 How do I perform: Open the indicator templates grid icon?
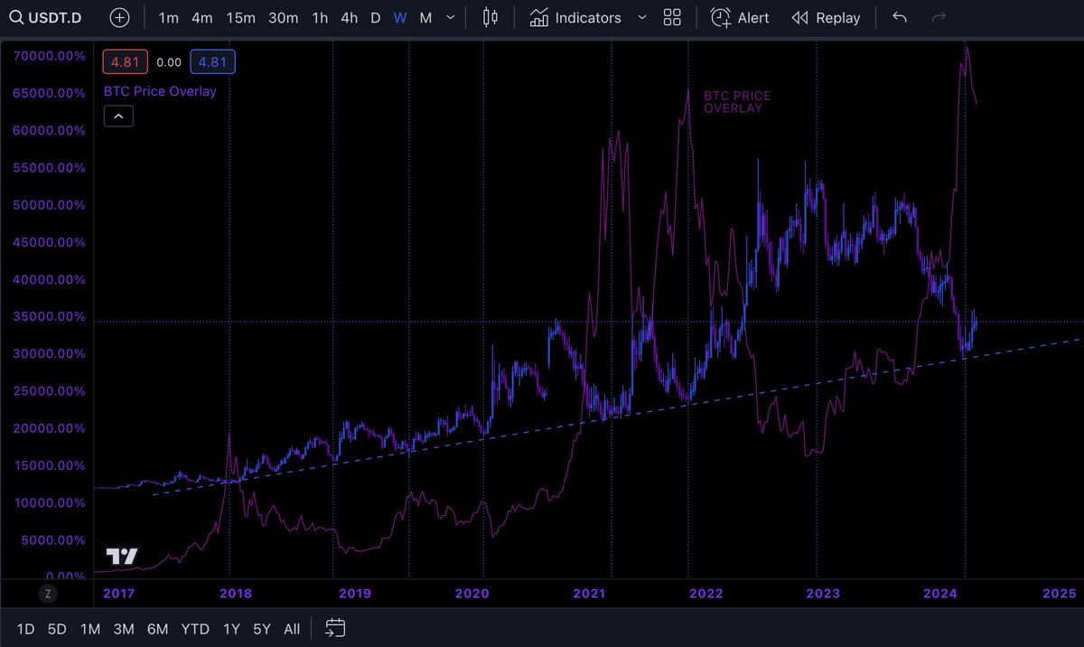672,17
